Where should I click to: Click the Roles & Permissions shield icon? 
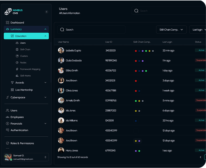[x=8, y=143]
